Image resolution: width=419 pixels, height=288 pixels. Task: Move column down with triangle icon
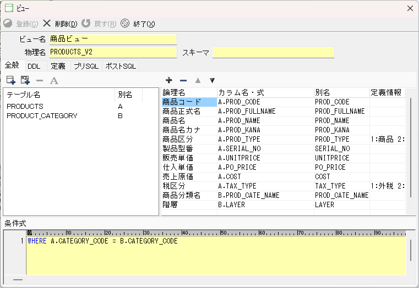(x=212, y=80)
